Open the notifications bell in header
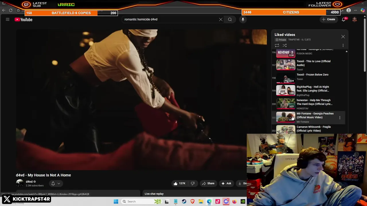367x206 pixels. (343, 19)
